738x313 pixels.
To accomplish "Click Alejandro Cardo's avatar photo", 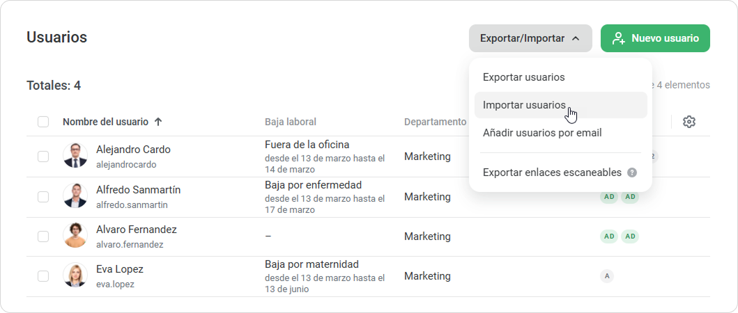I will pyautogui.click(x=75, y=156).
